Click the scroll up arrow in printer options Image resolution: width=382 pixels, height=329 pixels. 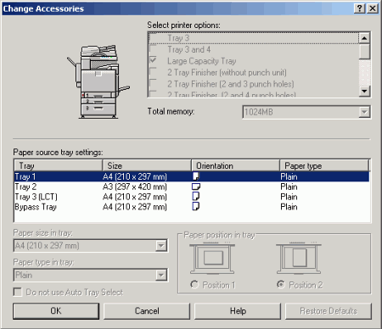point(364,38)
